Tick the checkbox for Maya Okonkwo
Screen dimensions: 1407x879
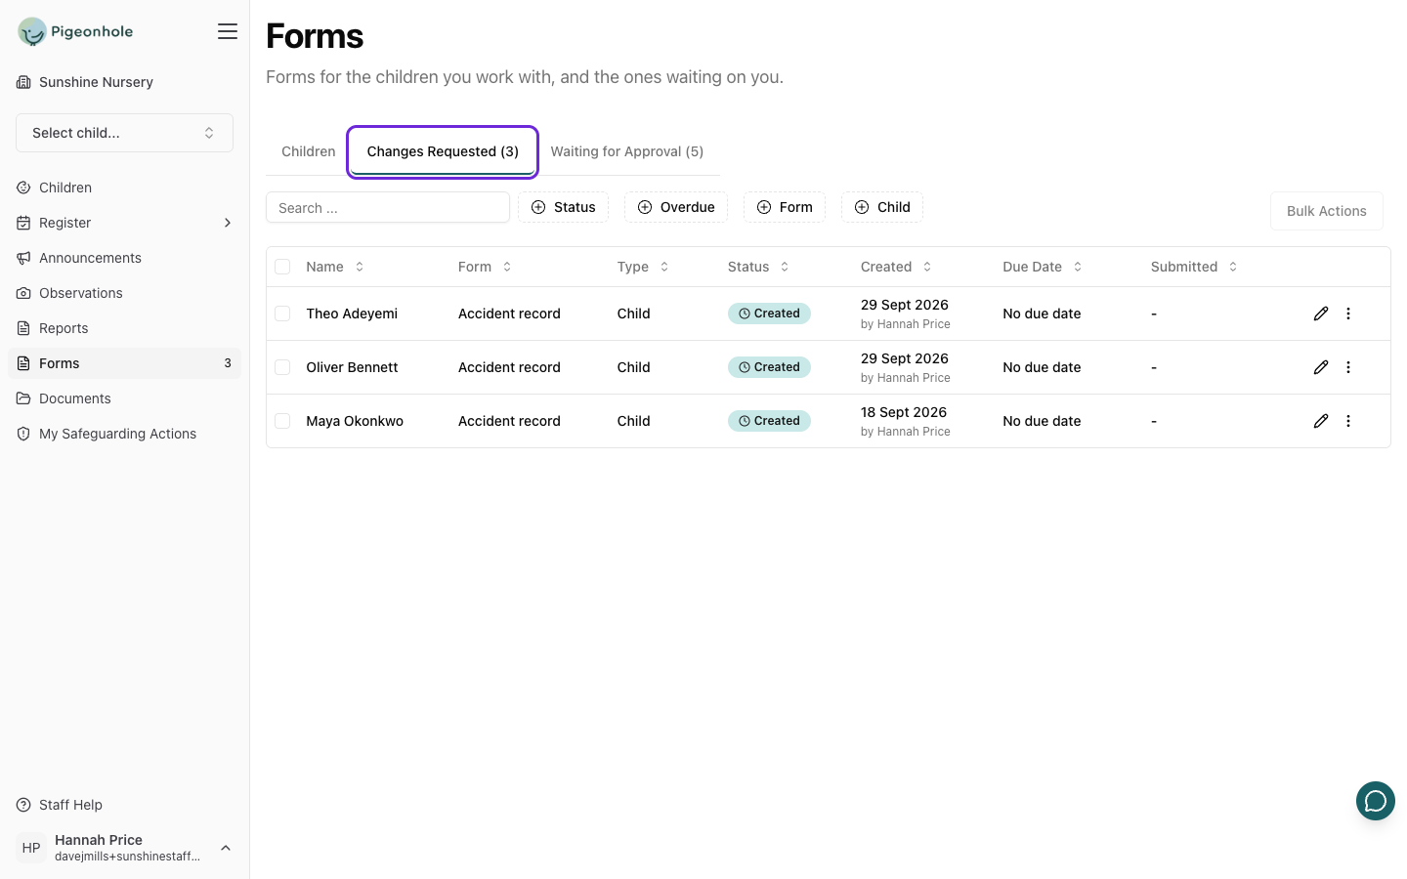coord(282,421)
